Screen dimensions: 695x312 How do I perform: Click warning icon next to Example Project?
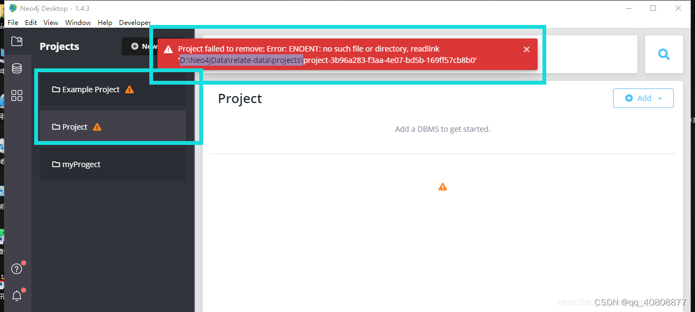pyautogui.click(x=129, y=90)
